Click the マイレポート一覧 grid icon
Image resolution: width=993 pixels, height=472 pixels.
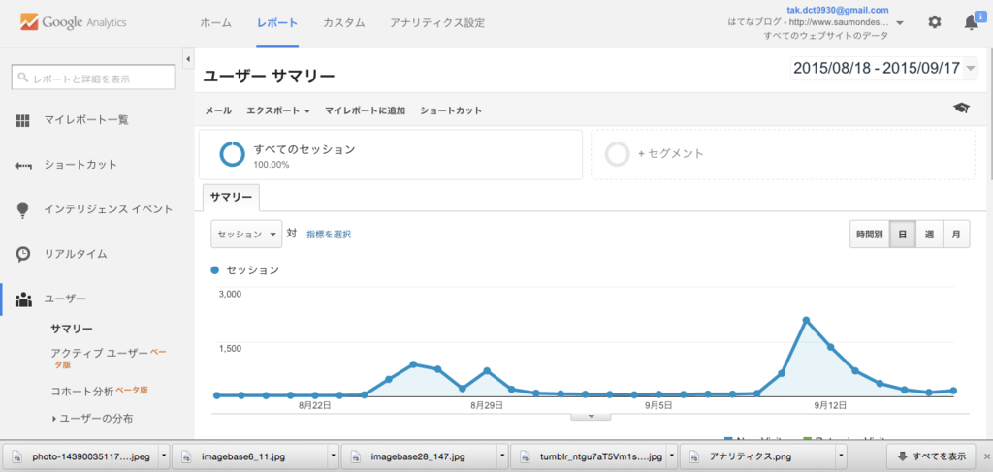[23, 120]
